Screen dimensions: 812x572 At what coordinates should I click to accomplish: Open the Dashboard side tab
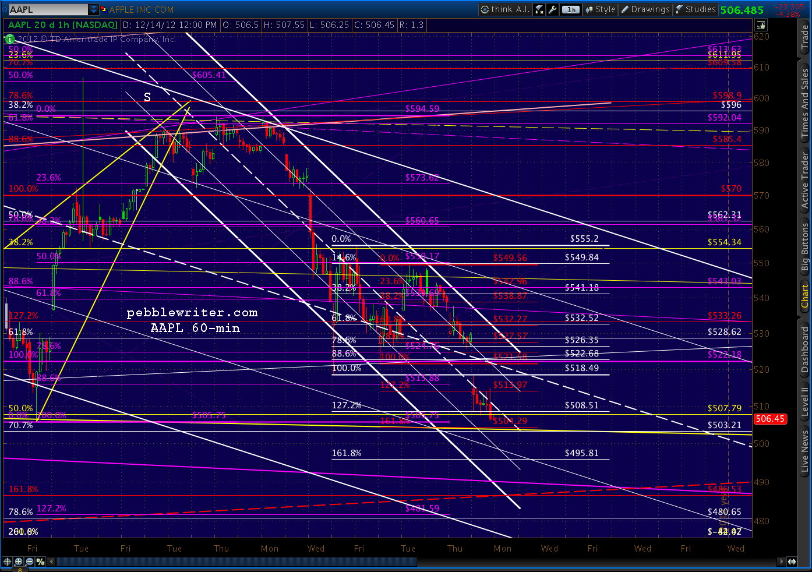(x=804, y=349)
